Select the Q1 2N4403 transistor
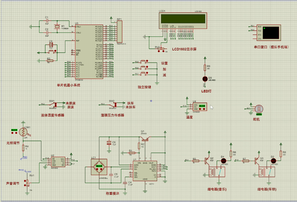297x202 pixels. tap(145, 140)
